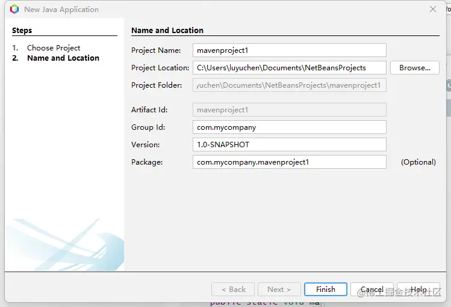Click the Artifact Id label
Image resolution: width=451 pixels, height=307 pixels.
(x=149, y=110)
